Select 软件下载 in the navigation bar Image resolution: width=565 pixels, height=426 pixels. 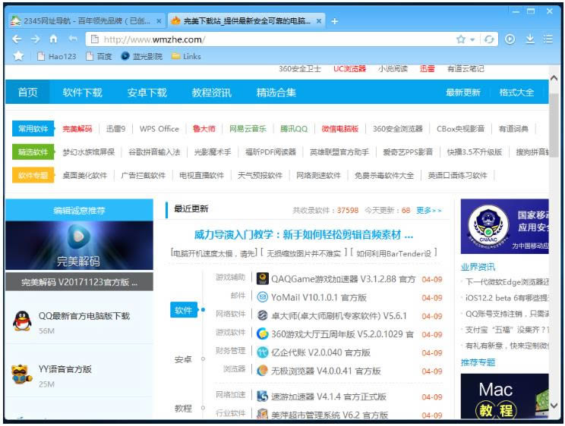83,92
